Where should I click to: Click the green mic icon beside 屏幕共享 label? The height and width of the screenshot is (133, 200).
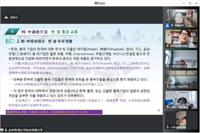(x=6, y=130)
